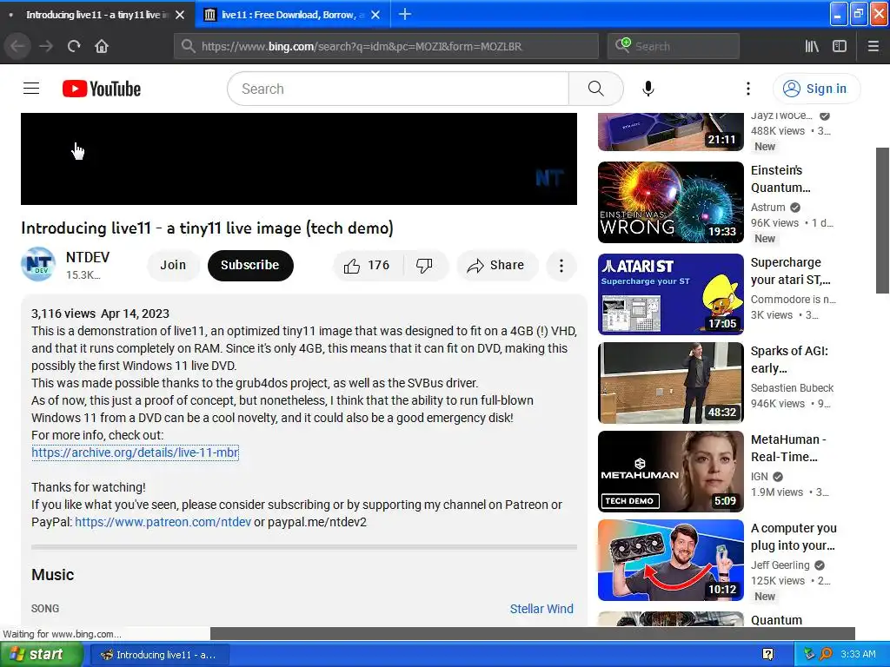Image resolution: width=890 pixels, height=667 pixels.
Task: Click the Sign in button
Action: (816, 89)
